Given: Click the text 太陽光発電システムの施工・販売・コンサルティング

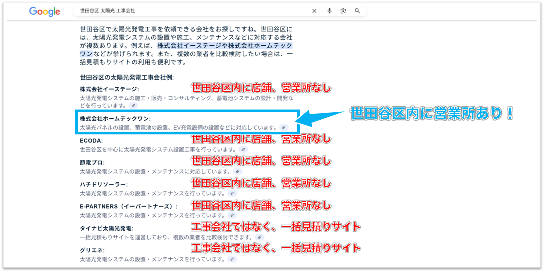Looking at the screenshot, I should [145, 98].
